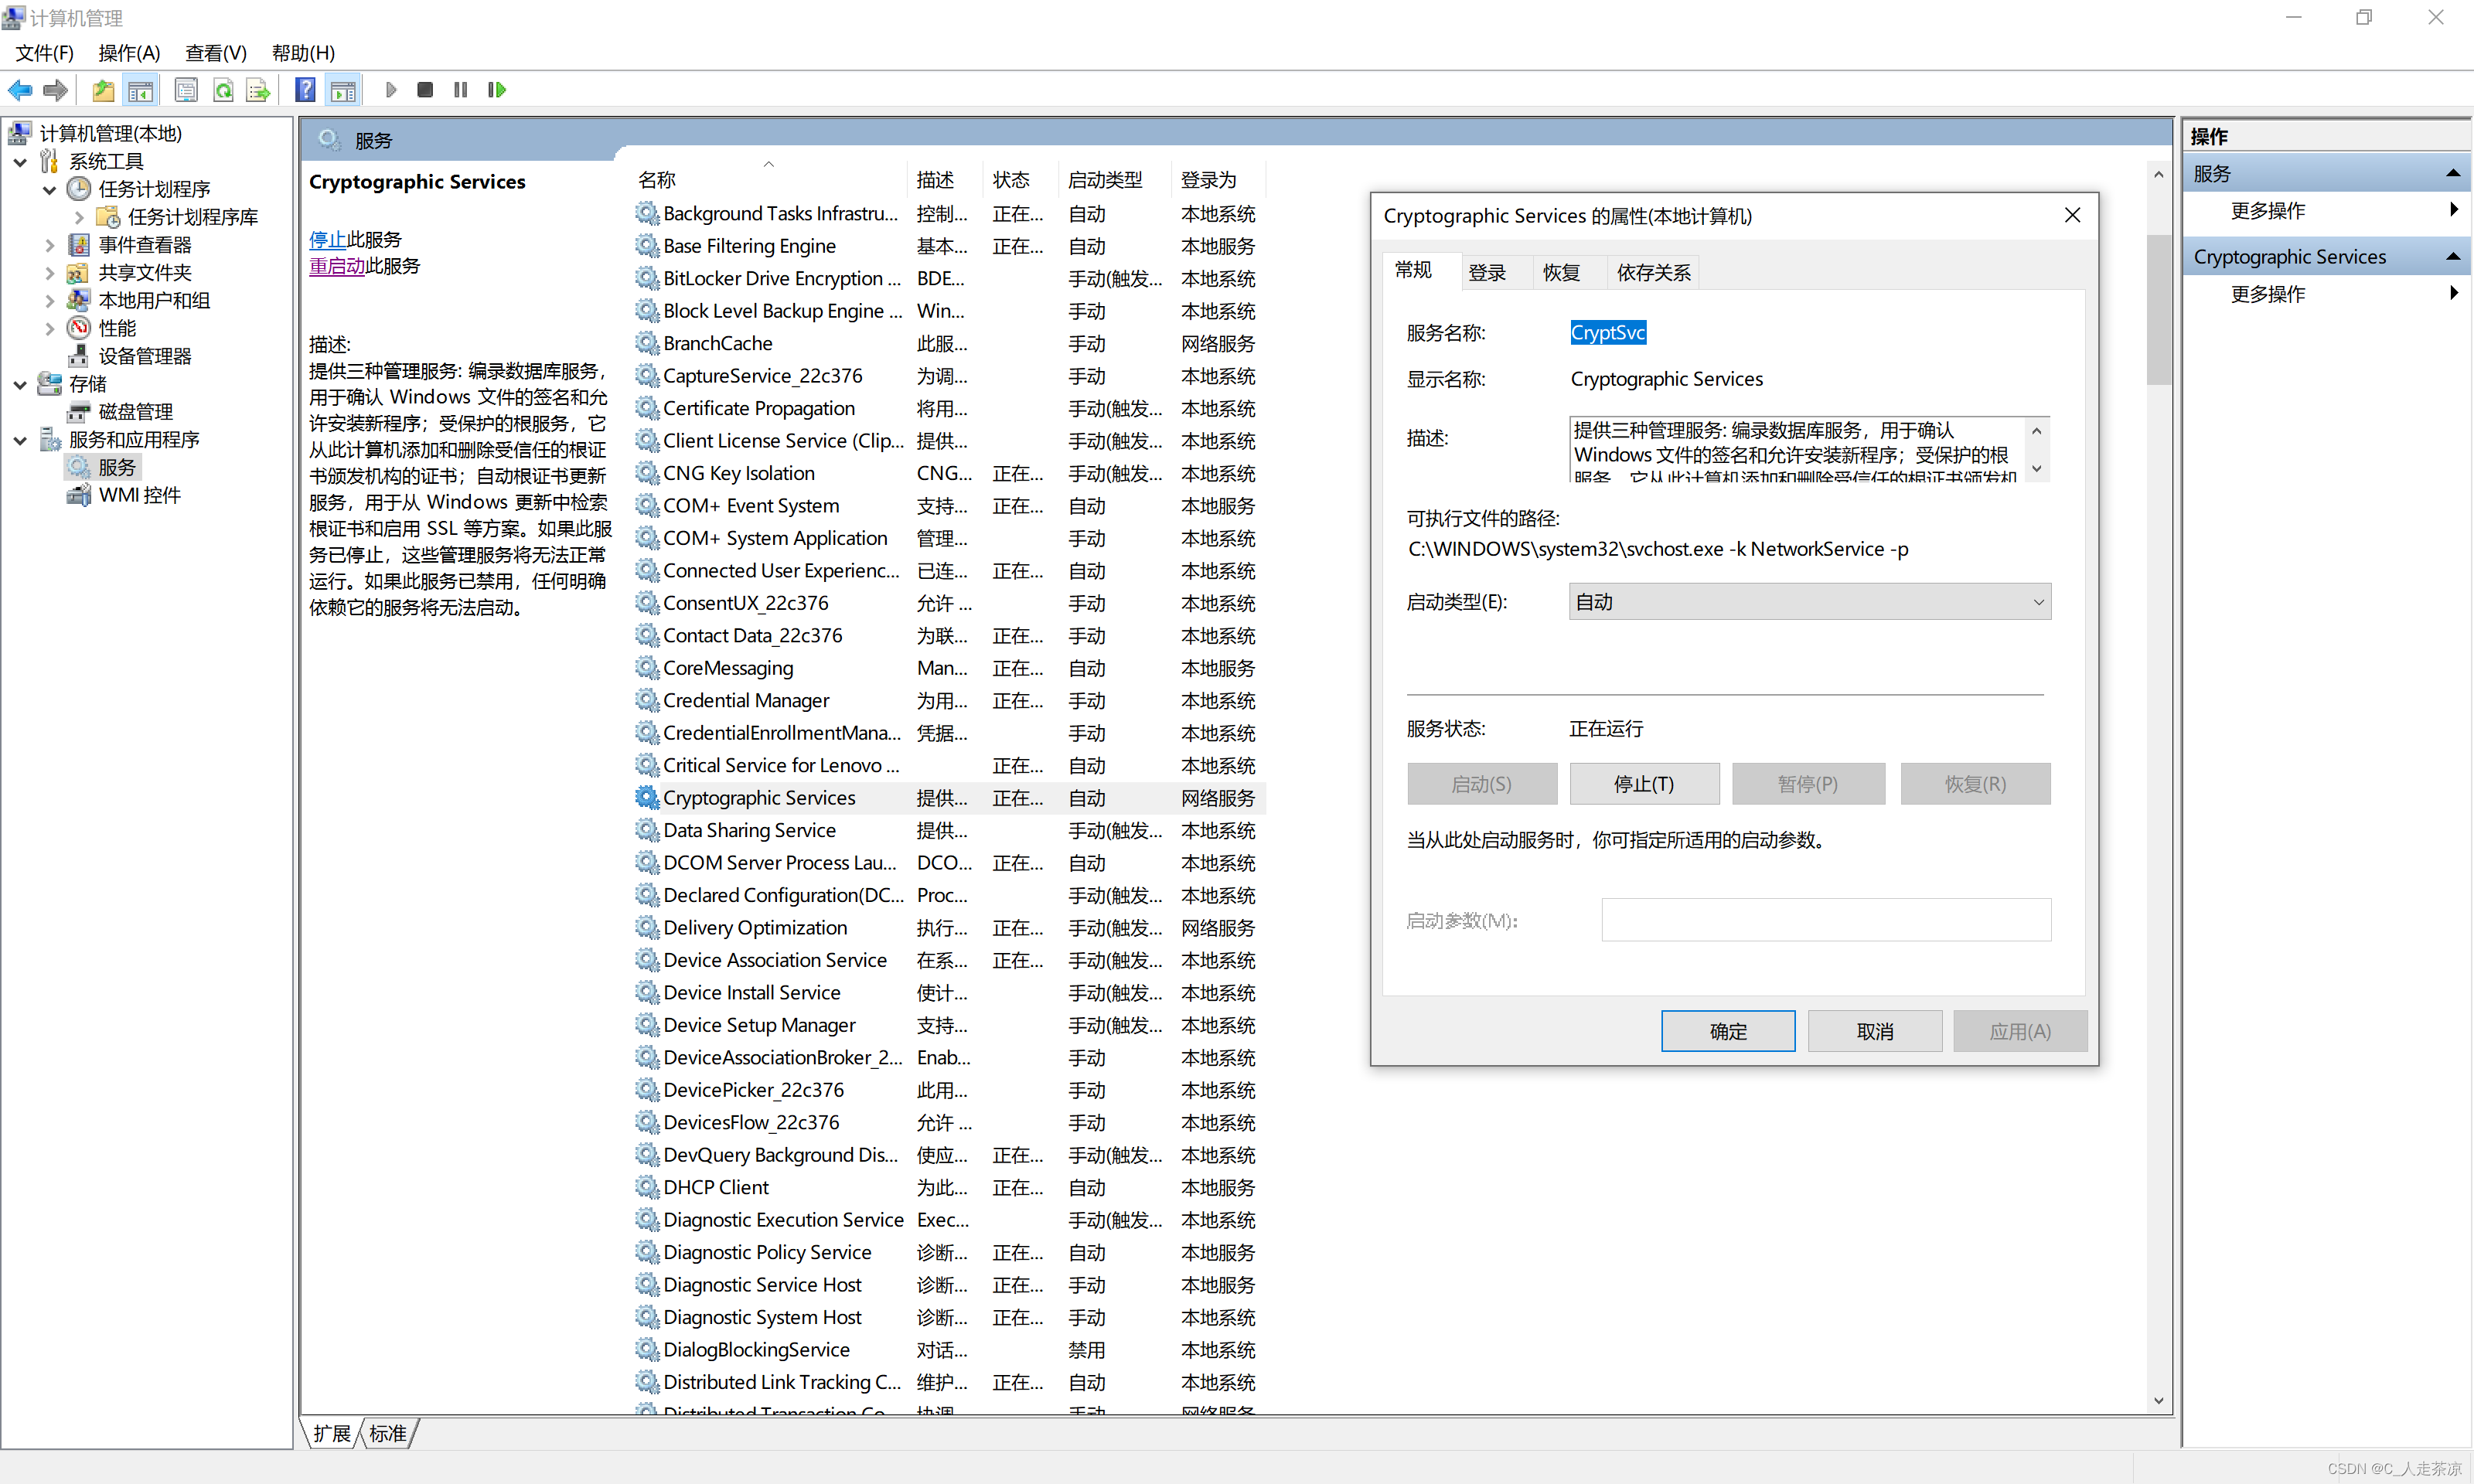Click the help question mark toolbar icon
Viewport: 2474px width, 1484px height.
point(305,90)
